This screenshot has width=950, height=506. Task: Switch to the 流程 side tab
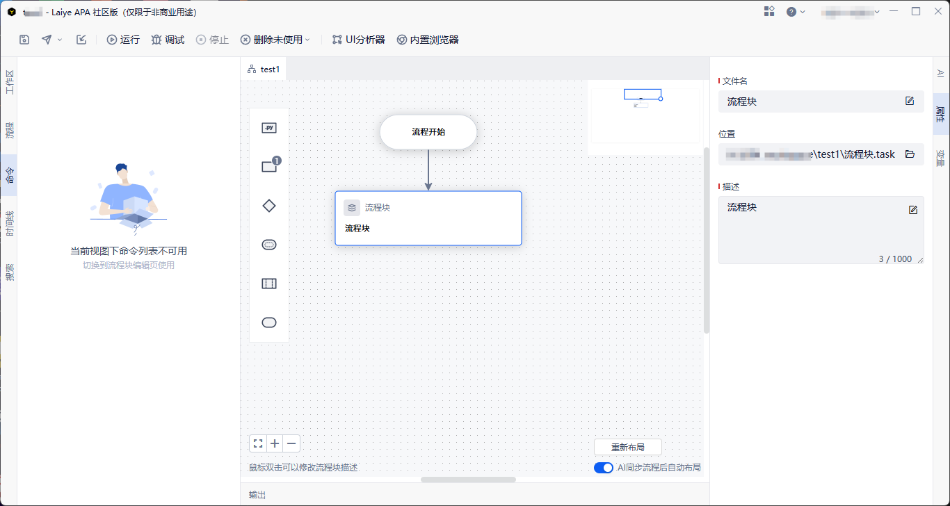9,130
